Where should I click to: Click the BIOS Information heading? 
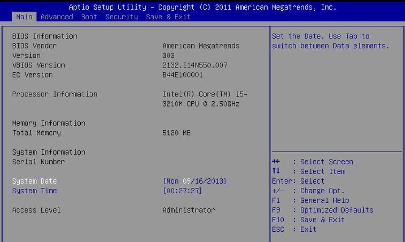pos(45,36)
